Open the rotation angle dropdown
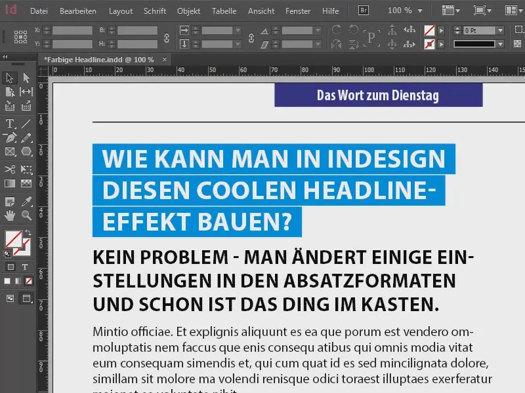525x393 pixels. coord(318,30)
